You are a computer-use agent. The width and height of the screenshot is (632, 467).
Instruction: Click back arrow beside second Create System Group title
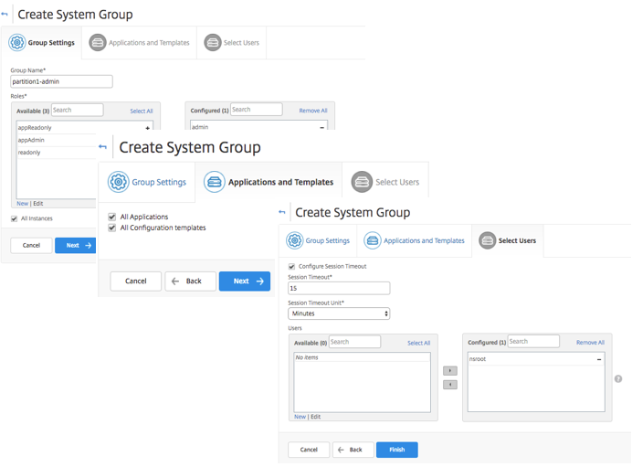[103, 147]
